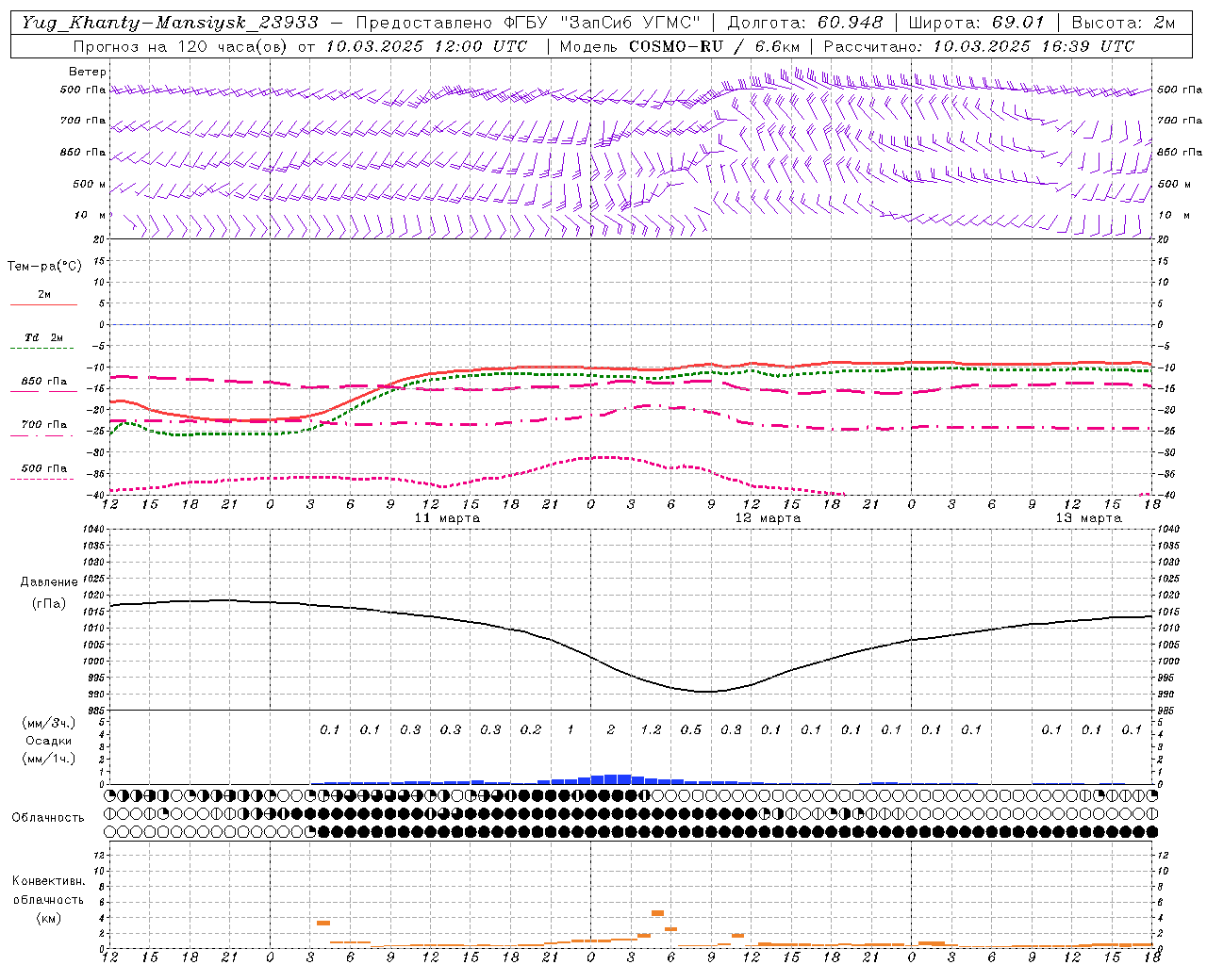
Task: Click the (км) convective height unit label
Action: (49, 917)
